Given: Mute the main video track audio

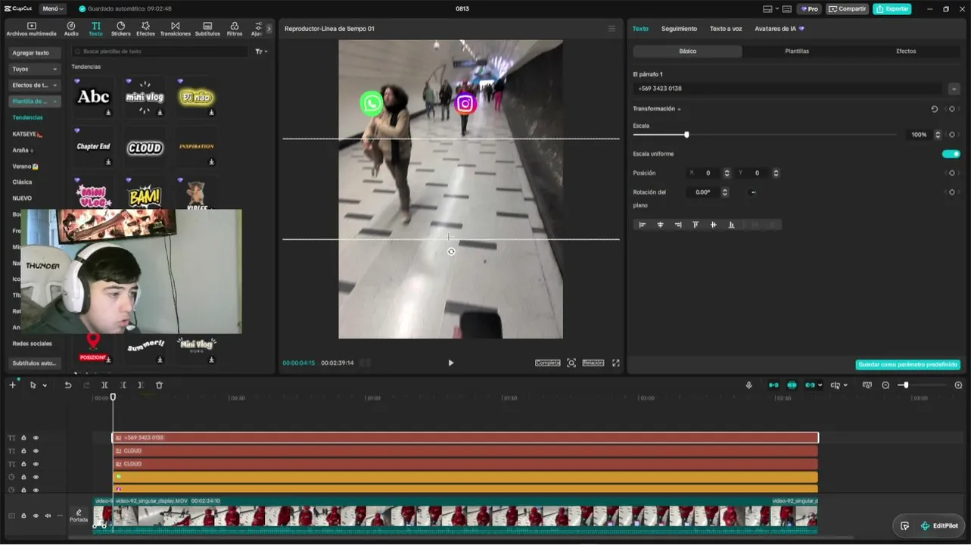Looking at the screenshot, I should coord(48,515).
